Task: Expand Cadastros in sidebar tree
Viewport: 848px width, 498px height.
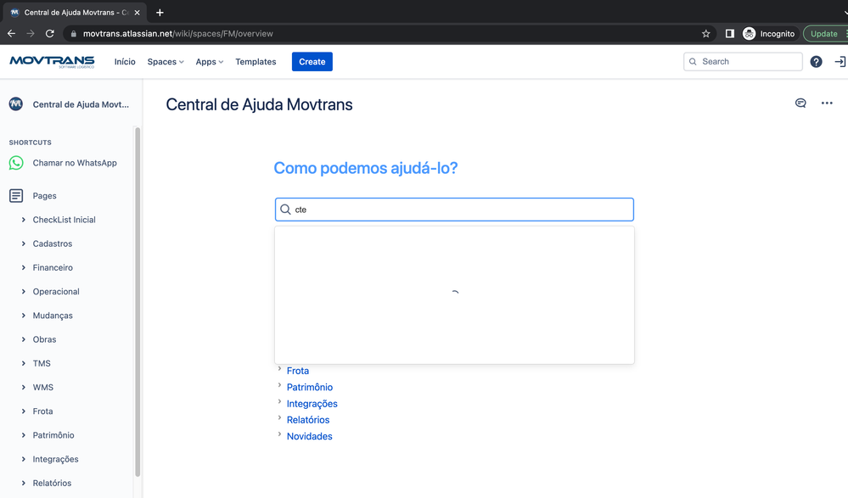Action: coord(23,243)
